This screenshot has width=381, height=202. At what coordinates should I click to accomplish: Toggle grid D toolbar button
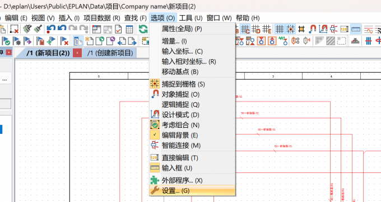pyautogui.click(x=256, y=29)
